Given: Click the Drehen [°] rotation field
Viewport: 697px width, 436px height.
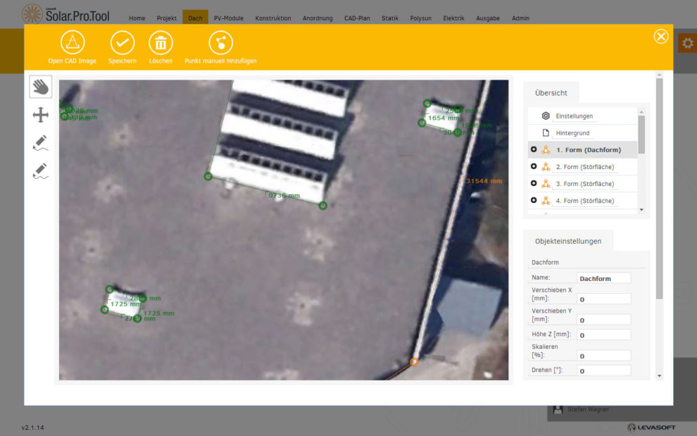Looking at the screenshot, I should [603, 370].
